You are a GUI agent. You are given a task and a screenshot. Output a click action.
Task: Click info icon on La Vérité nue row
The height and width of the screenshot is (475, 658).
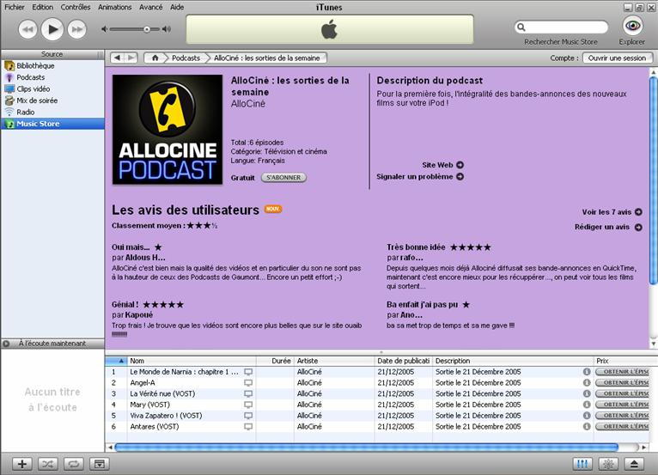point(587,393)
